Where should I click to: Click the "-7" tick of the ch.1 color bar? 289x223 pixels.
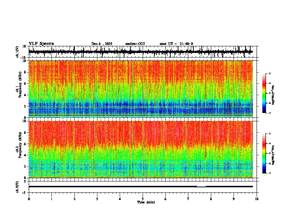pos(269,113)
